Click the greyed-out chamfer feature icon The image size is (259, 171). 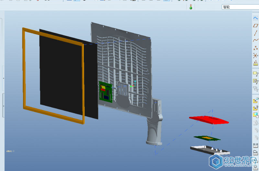(255, 138)
